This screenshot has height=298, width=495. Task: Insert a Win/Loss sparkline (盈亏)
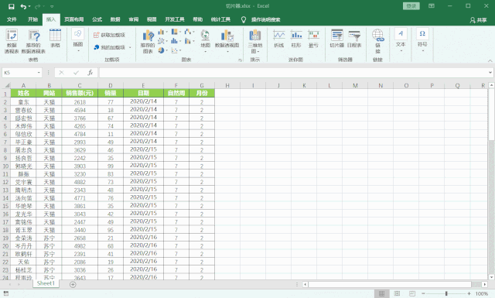[x=313, y=39]
